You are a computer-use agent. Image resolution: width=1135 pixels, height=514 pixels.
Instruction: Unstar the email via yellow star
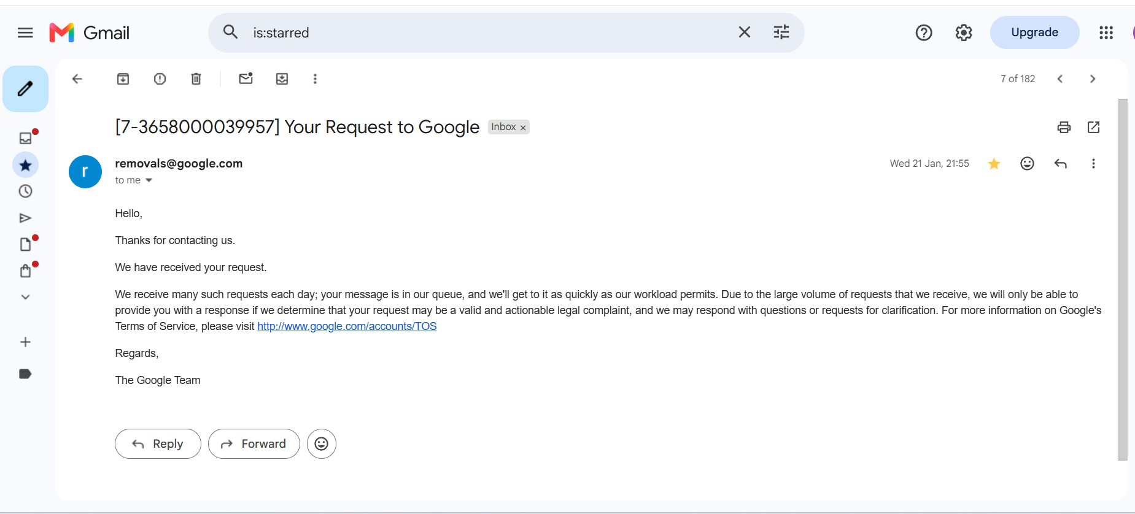tap(994, 163)
